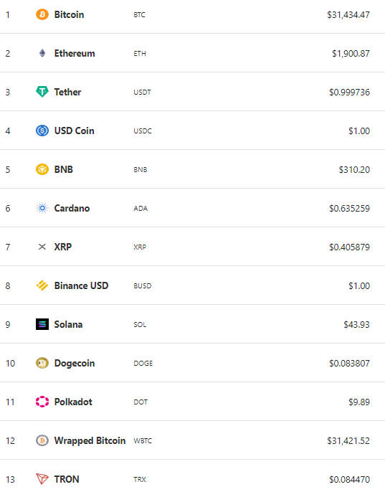Click the Ethereum diamond logo icon

point(42,53)
